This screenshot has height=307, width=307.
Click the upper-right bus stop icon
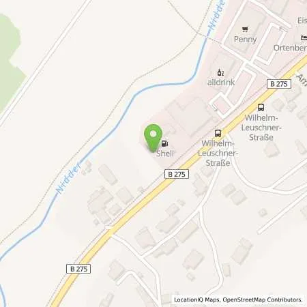(x=261, y=107)
